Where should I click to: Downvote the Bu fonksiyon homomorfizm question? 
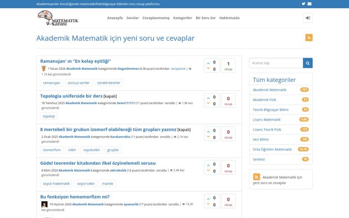click(x=208, y=204)
